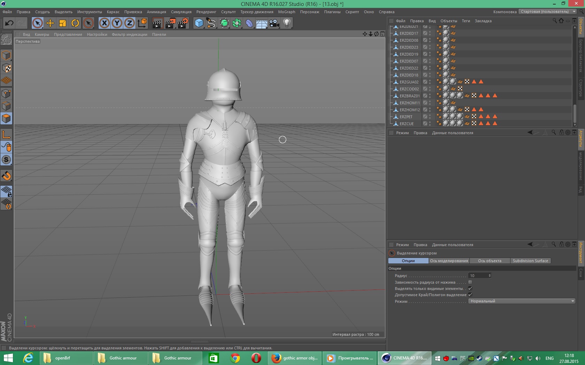Toggle Зависимость радиуса от нажима checkbox
The width and height of the screenshot is (585, 365).
tap(470, 282)
